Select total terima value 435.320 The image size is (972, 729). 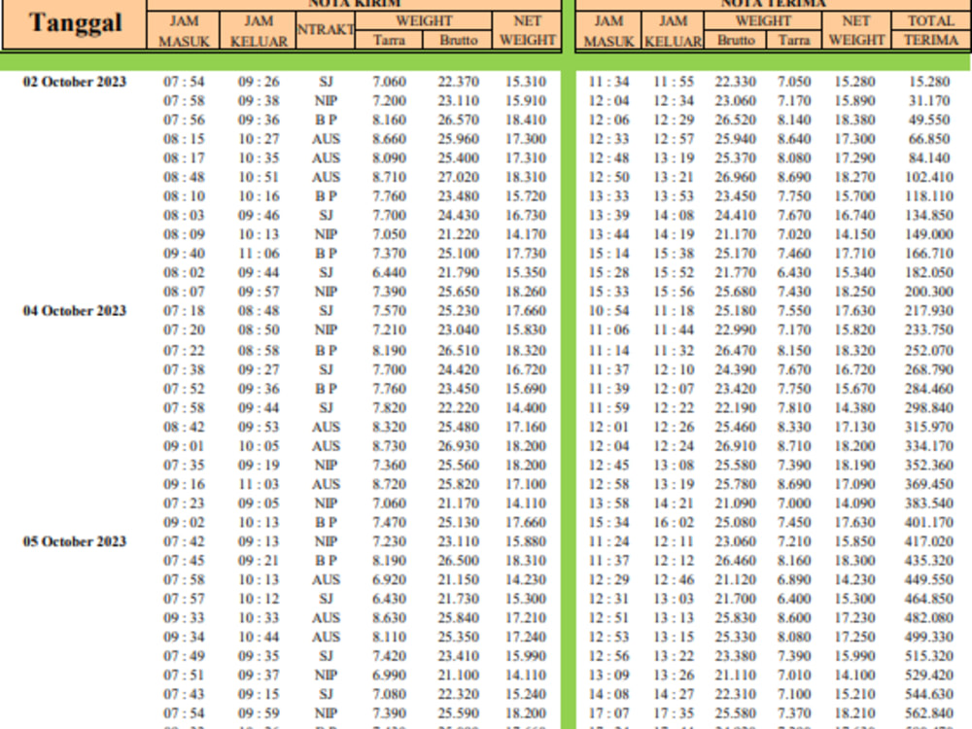[929, 561]
